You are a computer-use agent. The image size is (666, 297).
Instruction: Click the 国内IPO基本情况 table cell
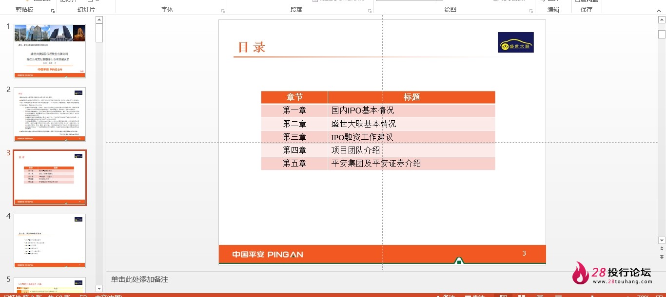click(x=411, y=111)
